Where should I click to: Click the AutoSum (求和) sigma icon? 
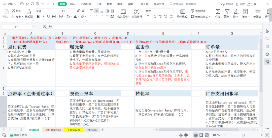(218, 12)
